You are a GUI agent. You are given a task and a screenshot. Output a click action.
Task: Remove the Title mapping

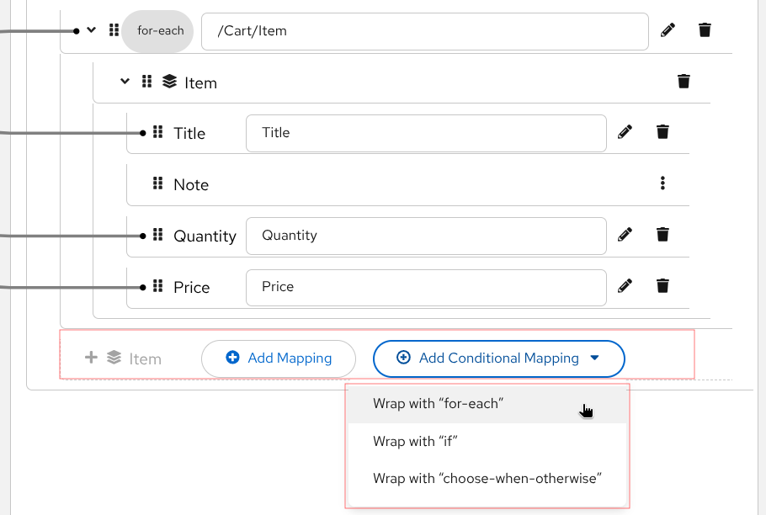click(x=662, y=132)
